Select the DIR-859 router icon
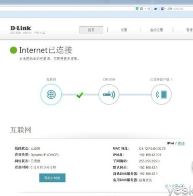Viewport: 193px width, 196px height. click(x=109, y=94)
